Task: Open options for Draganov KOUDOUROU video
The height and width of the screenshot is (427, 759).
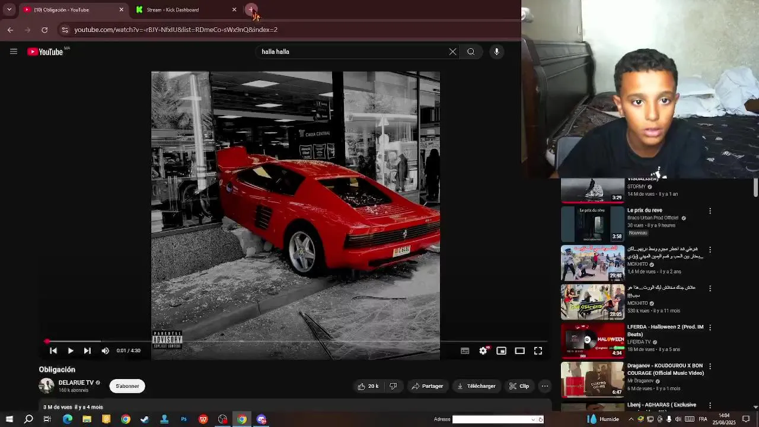Action: (710, 367)
